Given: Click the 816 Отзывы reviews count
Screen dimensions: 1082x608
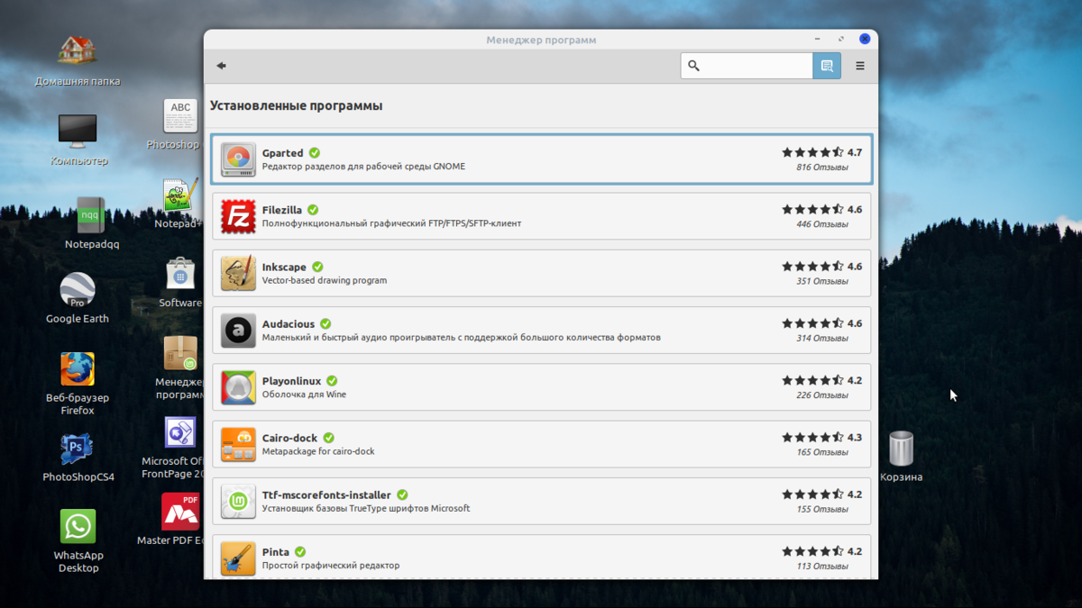Looking at the screenshot, I should point(822,168).
